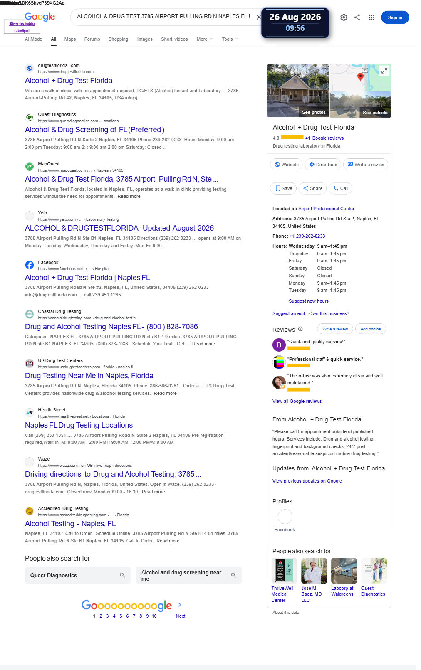Viewport: 421px width, 670px height.
Task: Click phone number +1 239-262-0233
Action: tap(307, 236)
